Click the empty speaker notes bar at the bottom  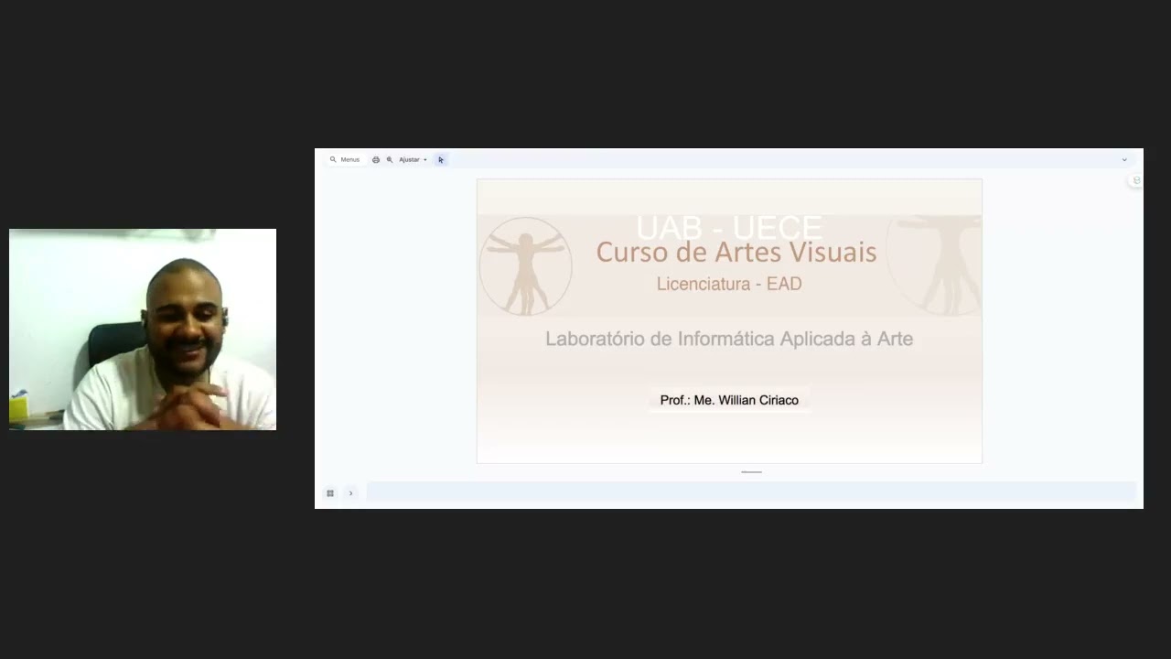pos(751,492)
